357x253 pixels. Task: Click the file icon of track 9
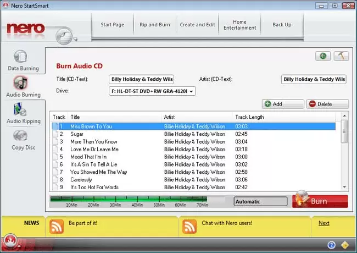[x=55, y=187]
